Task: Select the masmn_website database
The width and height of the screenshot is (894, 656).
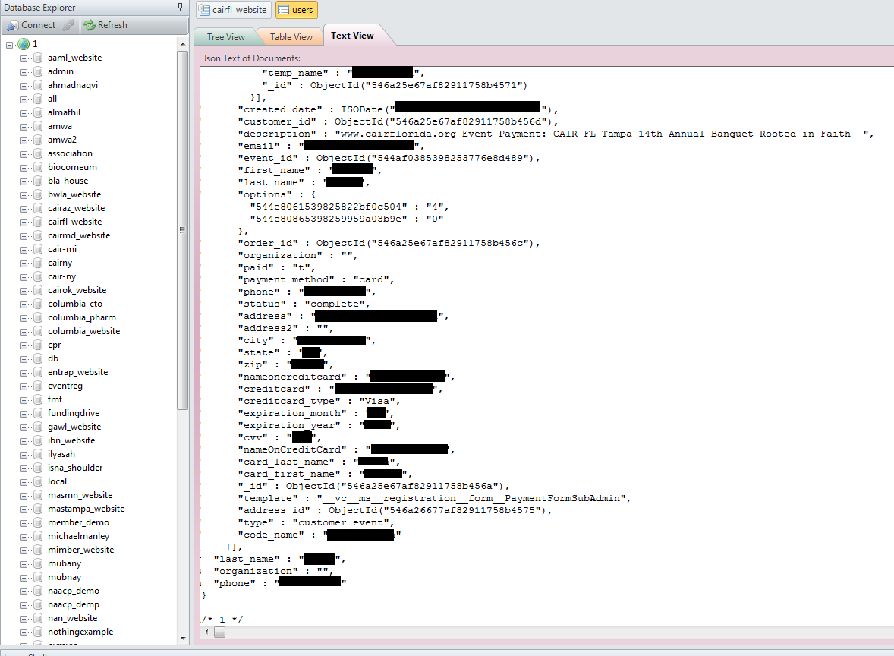Action: [x=80, y=495]
